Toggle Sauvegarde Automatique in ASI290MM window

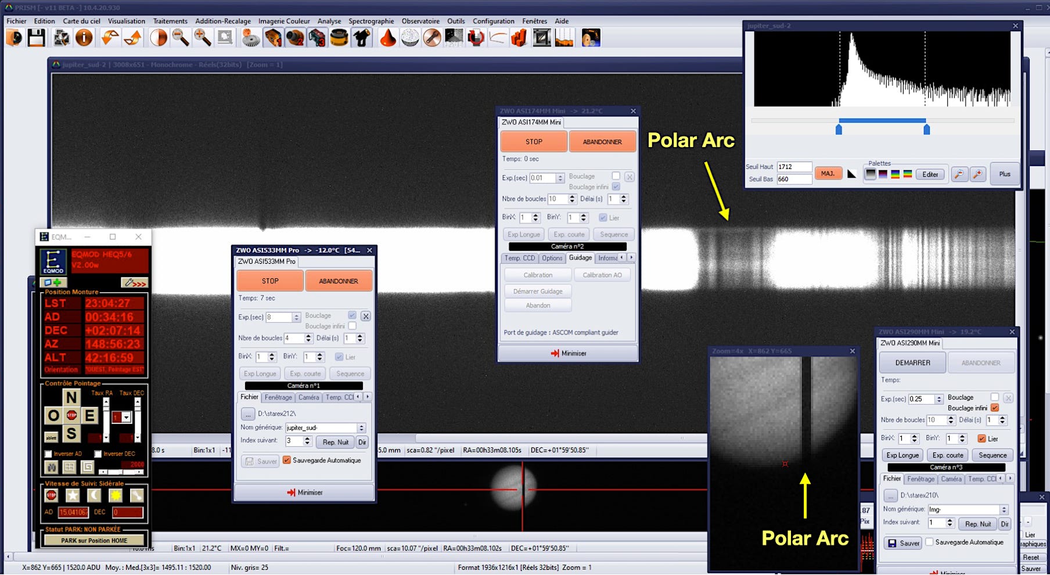pos(929,542)
